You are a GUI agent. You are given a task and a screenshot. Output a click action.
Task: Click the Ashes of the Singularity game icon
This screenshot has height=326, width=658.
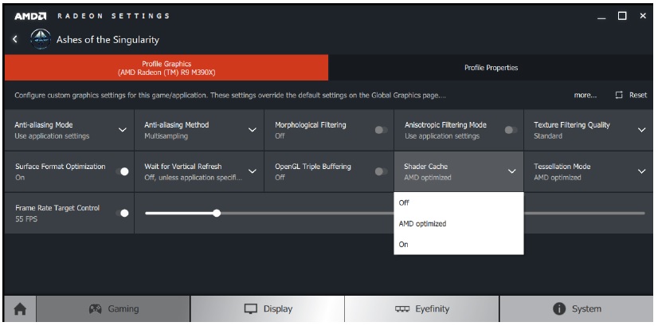pos(41,40)
